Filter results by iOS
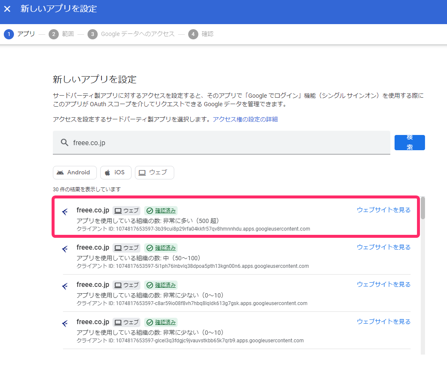The width and height of the screenshot is (447, 366). pos(116,173)
